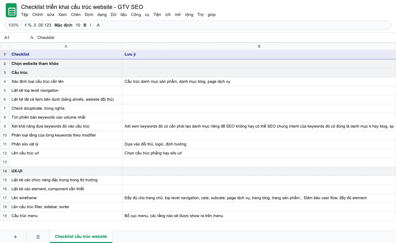Select the Lưu ý header cell

click(x=259, y=54)
